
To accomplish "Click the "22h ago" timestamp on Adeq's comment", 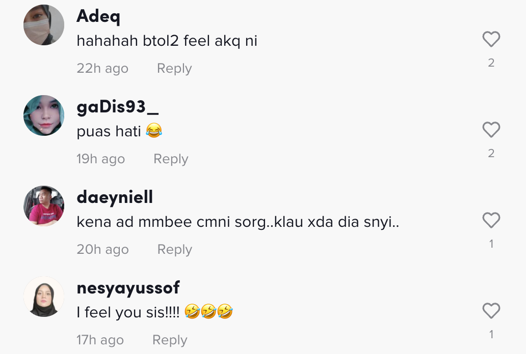I will click(102, 69).
